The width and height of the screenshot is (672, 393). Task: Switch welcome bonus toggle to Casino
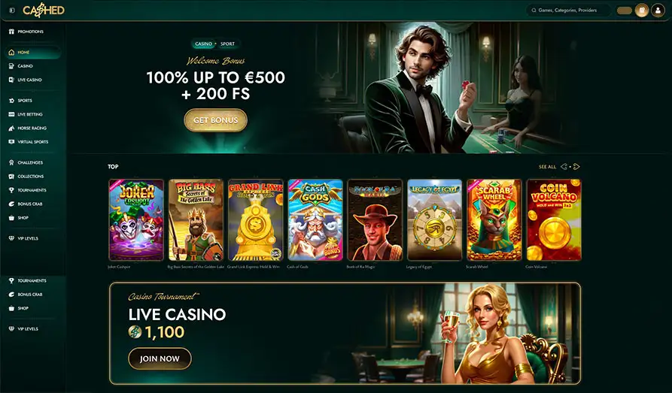[204, 44]
